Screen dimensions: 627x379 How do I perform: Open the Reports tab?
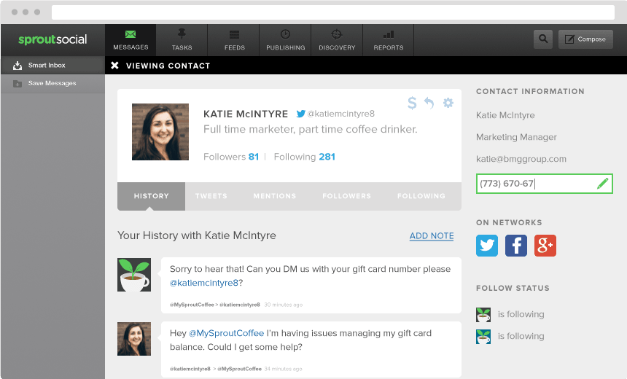point(389,40)
